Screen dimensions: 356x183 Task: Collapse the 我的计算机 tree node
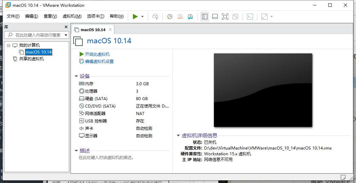(x=8, y=45)
